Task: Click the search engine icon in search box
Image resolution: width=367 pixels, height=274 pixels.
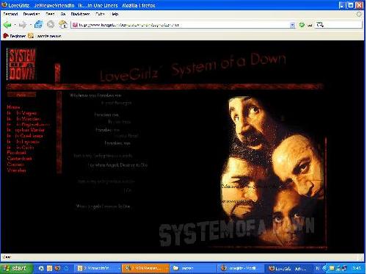Action: (320, 24)
